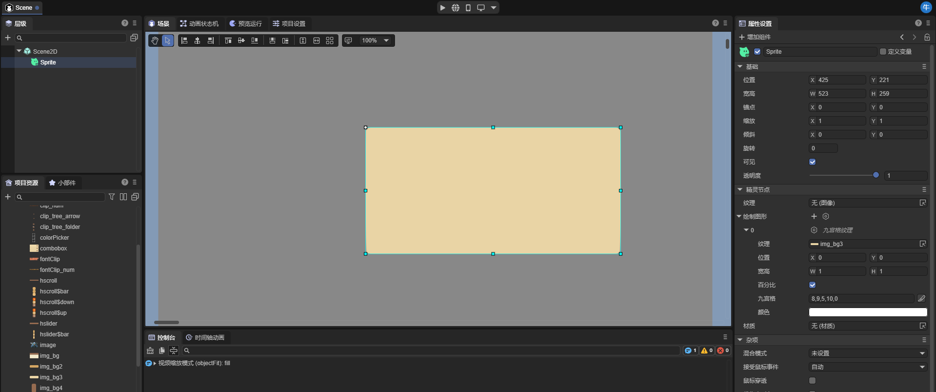Image resolution: width=936 pixels, height=392 pixels.
Task: Click the filter icon in project assets
Action: tap(112, 197)
